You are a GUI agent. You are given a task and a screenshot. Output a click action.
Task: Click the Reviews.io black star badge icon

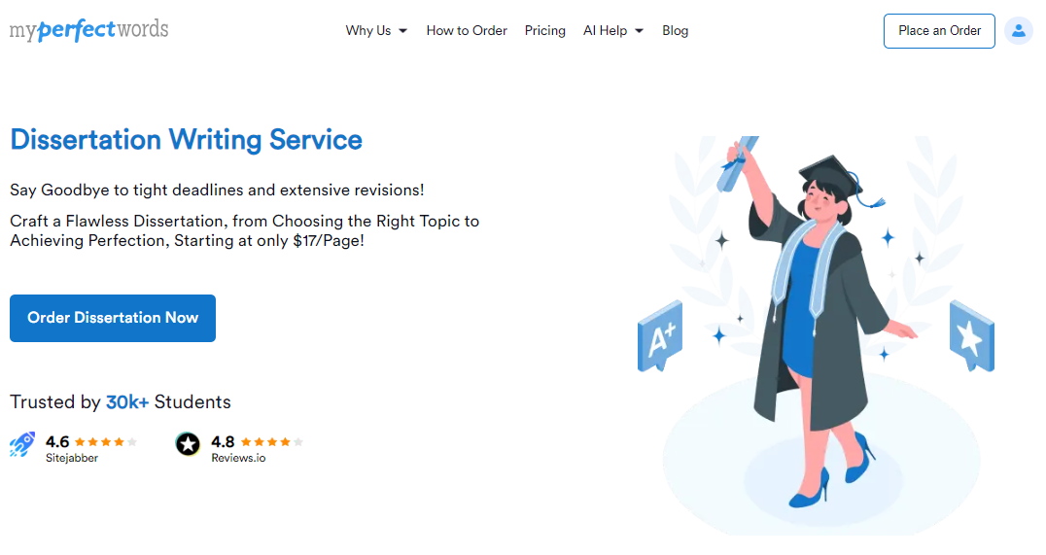click(x=188, y=444)
